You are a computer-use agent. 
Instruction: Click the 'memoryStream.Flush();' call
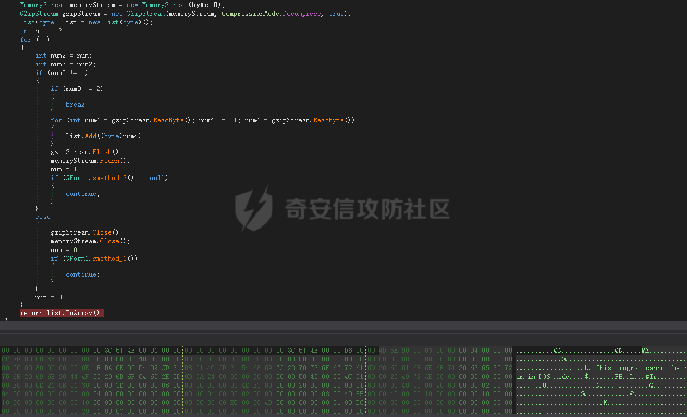pyautogui.click(x=90, y=161)
